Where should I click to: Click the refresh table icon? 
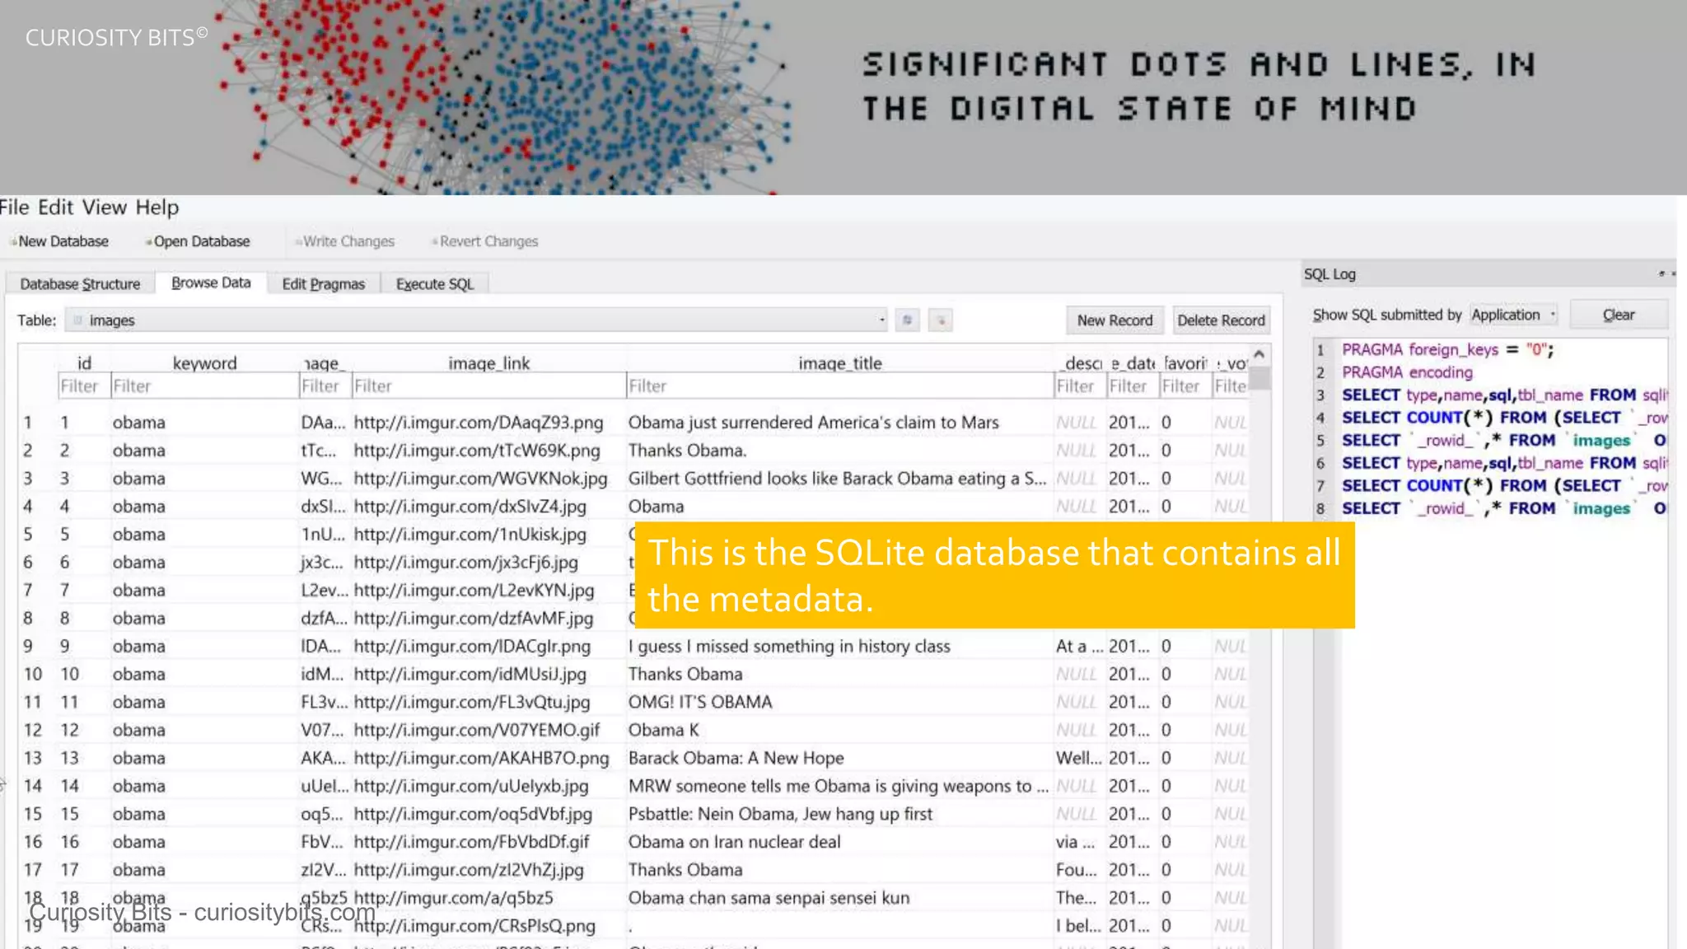click(x=907, y=320)
